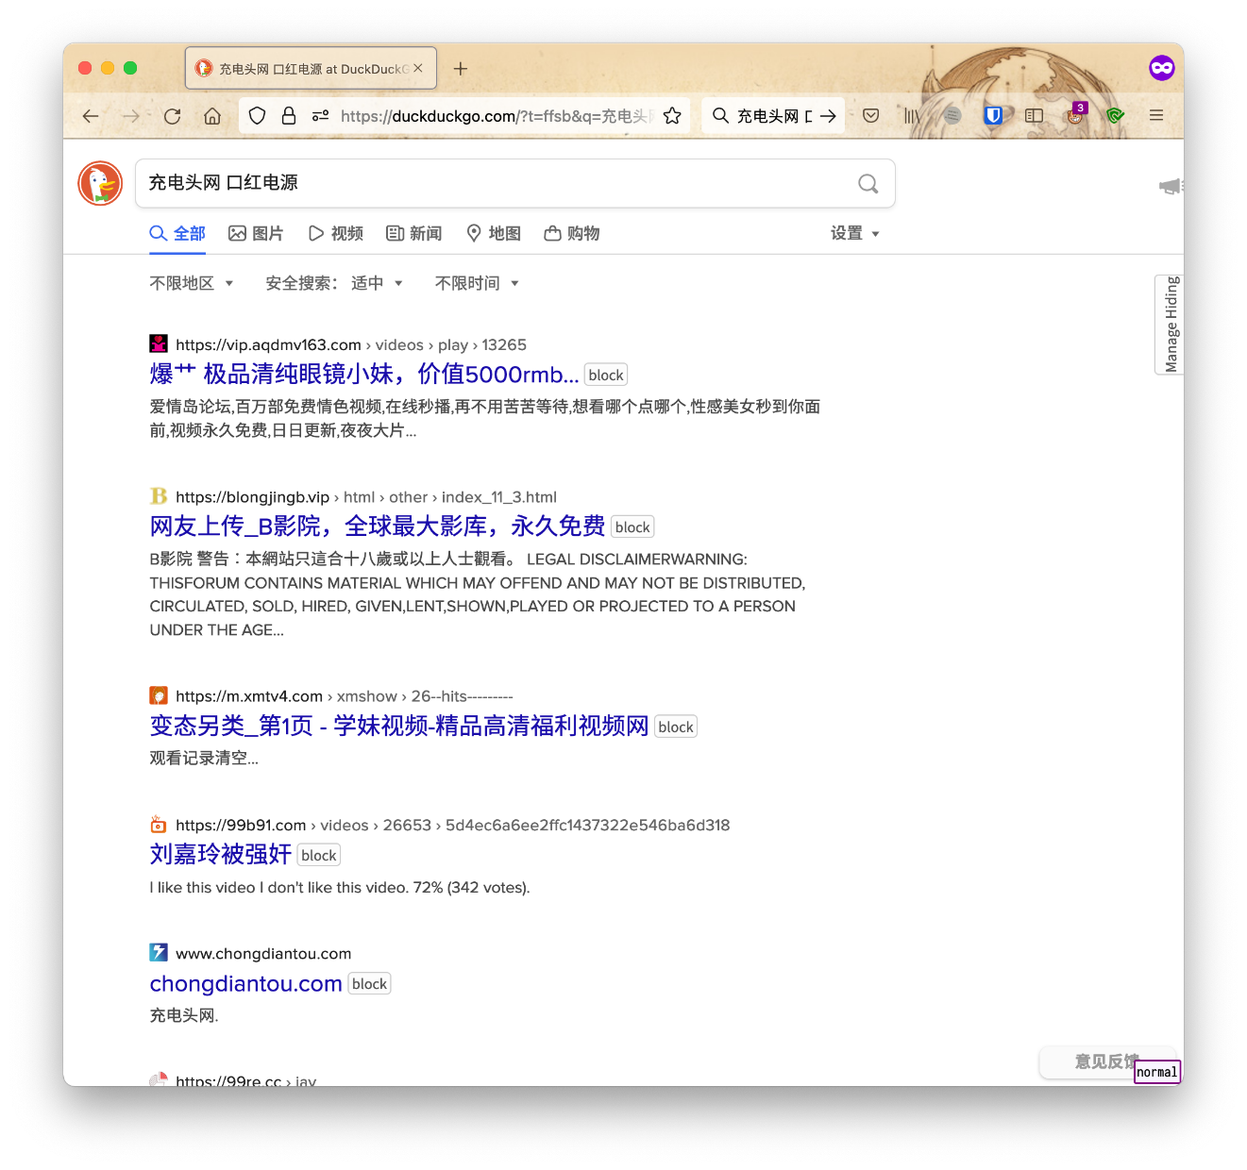Click the 99b91.com result favicon
The image size is (1247, 1170).
click(x=159, y=825)
